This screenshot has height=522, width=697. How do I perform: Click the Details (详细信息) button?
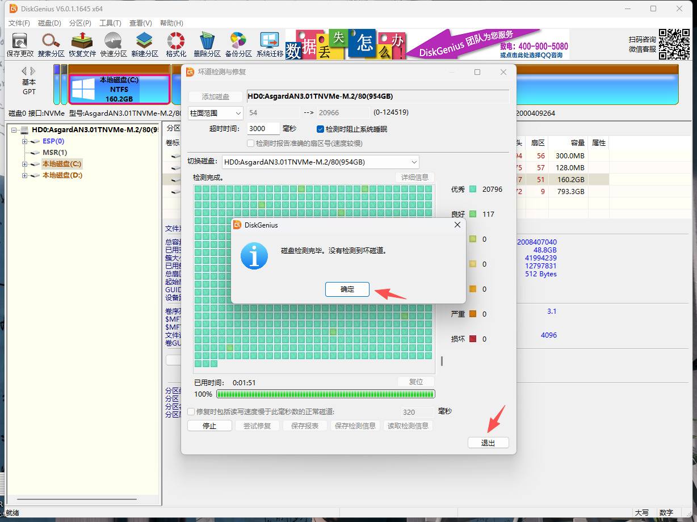415,178
